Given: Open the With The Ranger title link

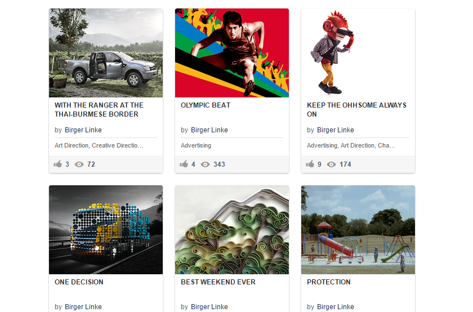Looking at the screenshot, I should [99, 109].
